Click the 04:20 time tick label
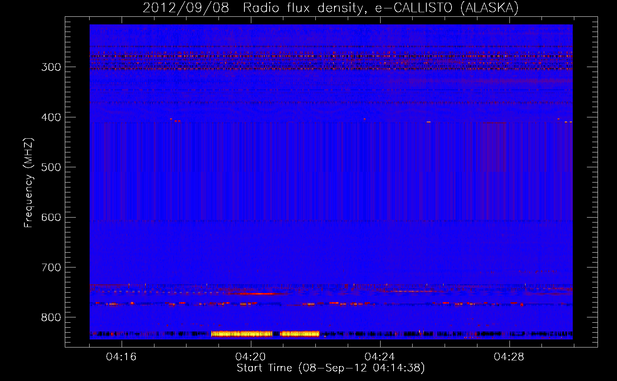 pyautogui.click(x=251, y=357)
